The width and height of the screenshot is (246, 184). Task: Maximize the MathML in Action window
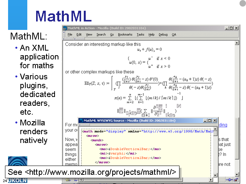click(x=231, y=28)
